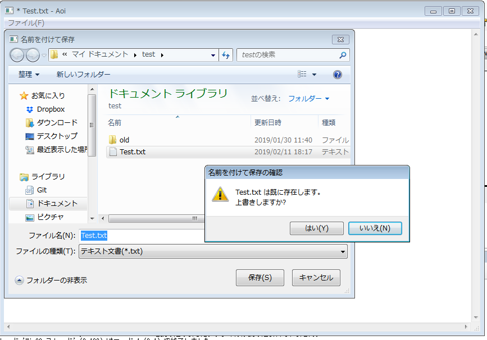Click いいえ(N) in the overwrite confirmation
Viewport: 487px width, 340px height.
pyautogui.click(x=375, y=228)
